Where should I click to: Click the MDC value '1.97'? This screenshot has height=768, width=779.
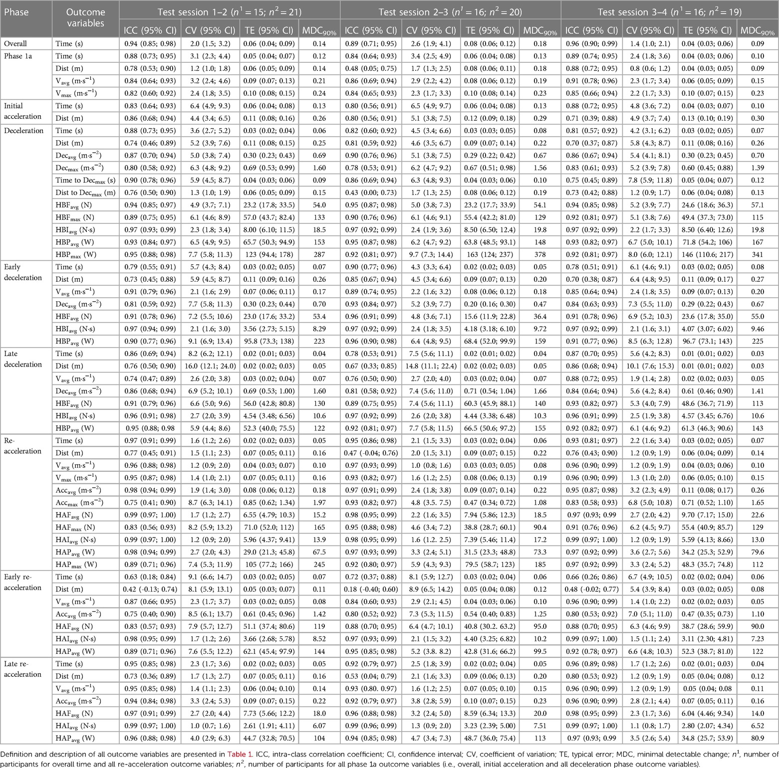(319, 502)
